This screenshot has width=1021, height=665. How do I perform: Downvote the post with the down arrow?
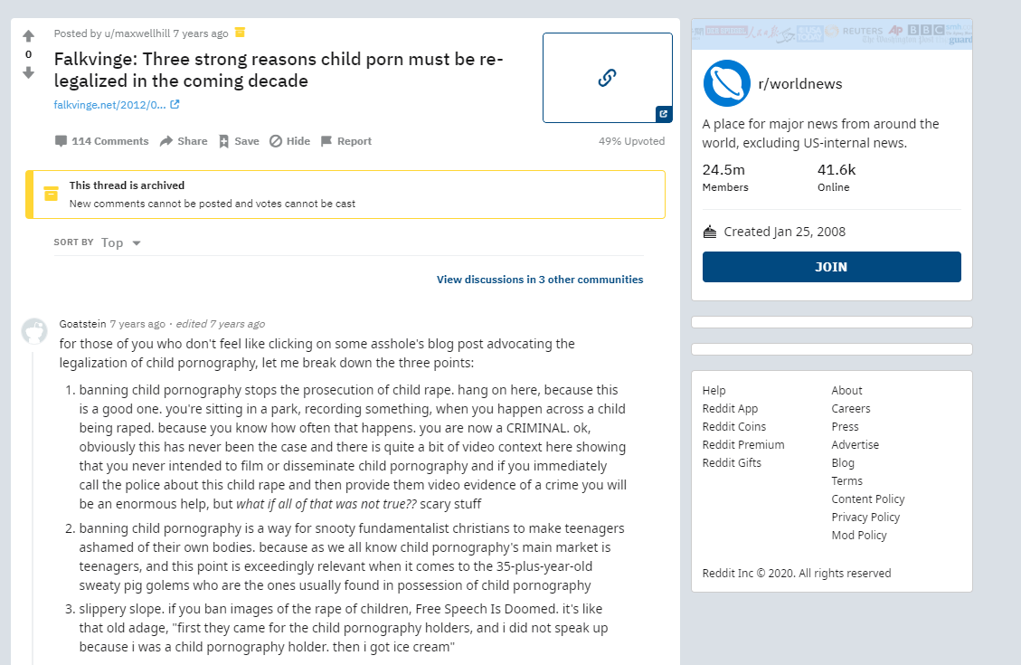(x=28, y=73)
